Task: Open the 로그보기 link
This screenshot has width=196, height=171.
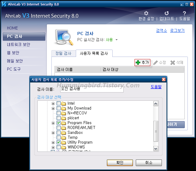Action: (x=177, y=31)
